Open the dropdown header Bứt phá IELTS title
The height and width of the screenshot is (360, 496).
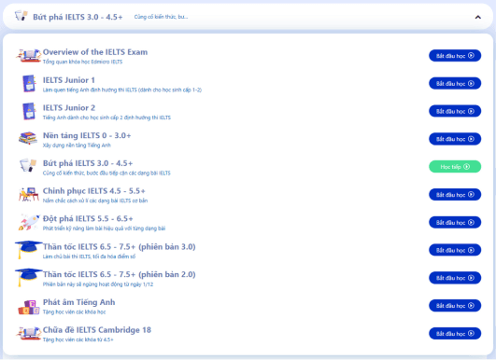coord(78,17)
